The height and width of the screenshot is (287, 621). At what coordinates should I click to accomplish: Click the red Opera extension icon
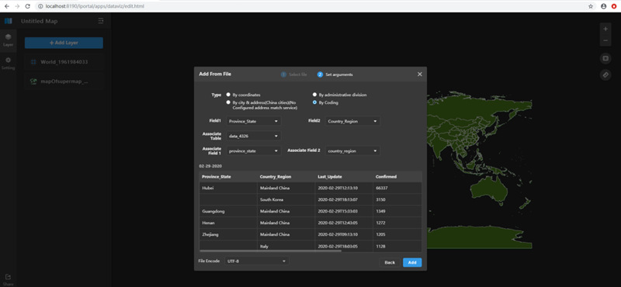[614, 6]
